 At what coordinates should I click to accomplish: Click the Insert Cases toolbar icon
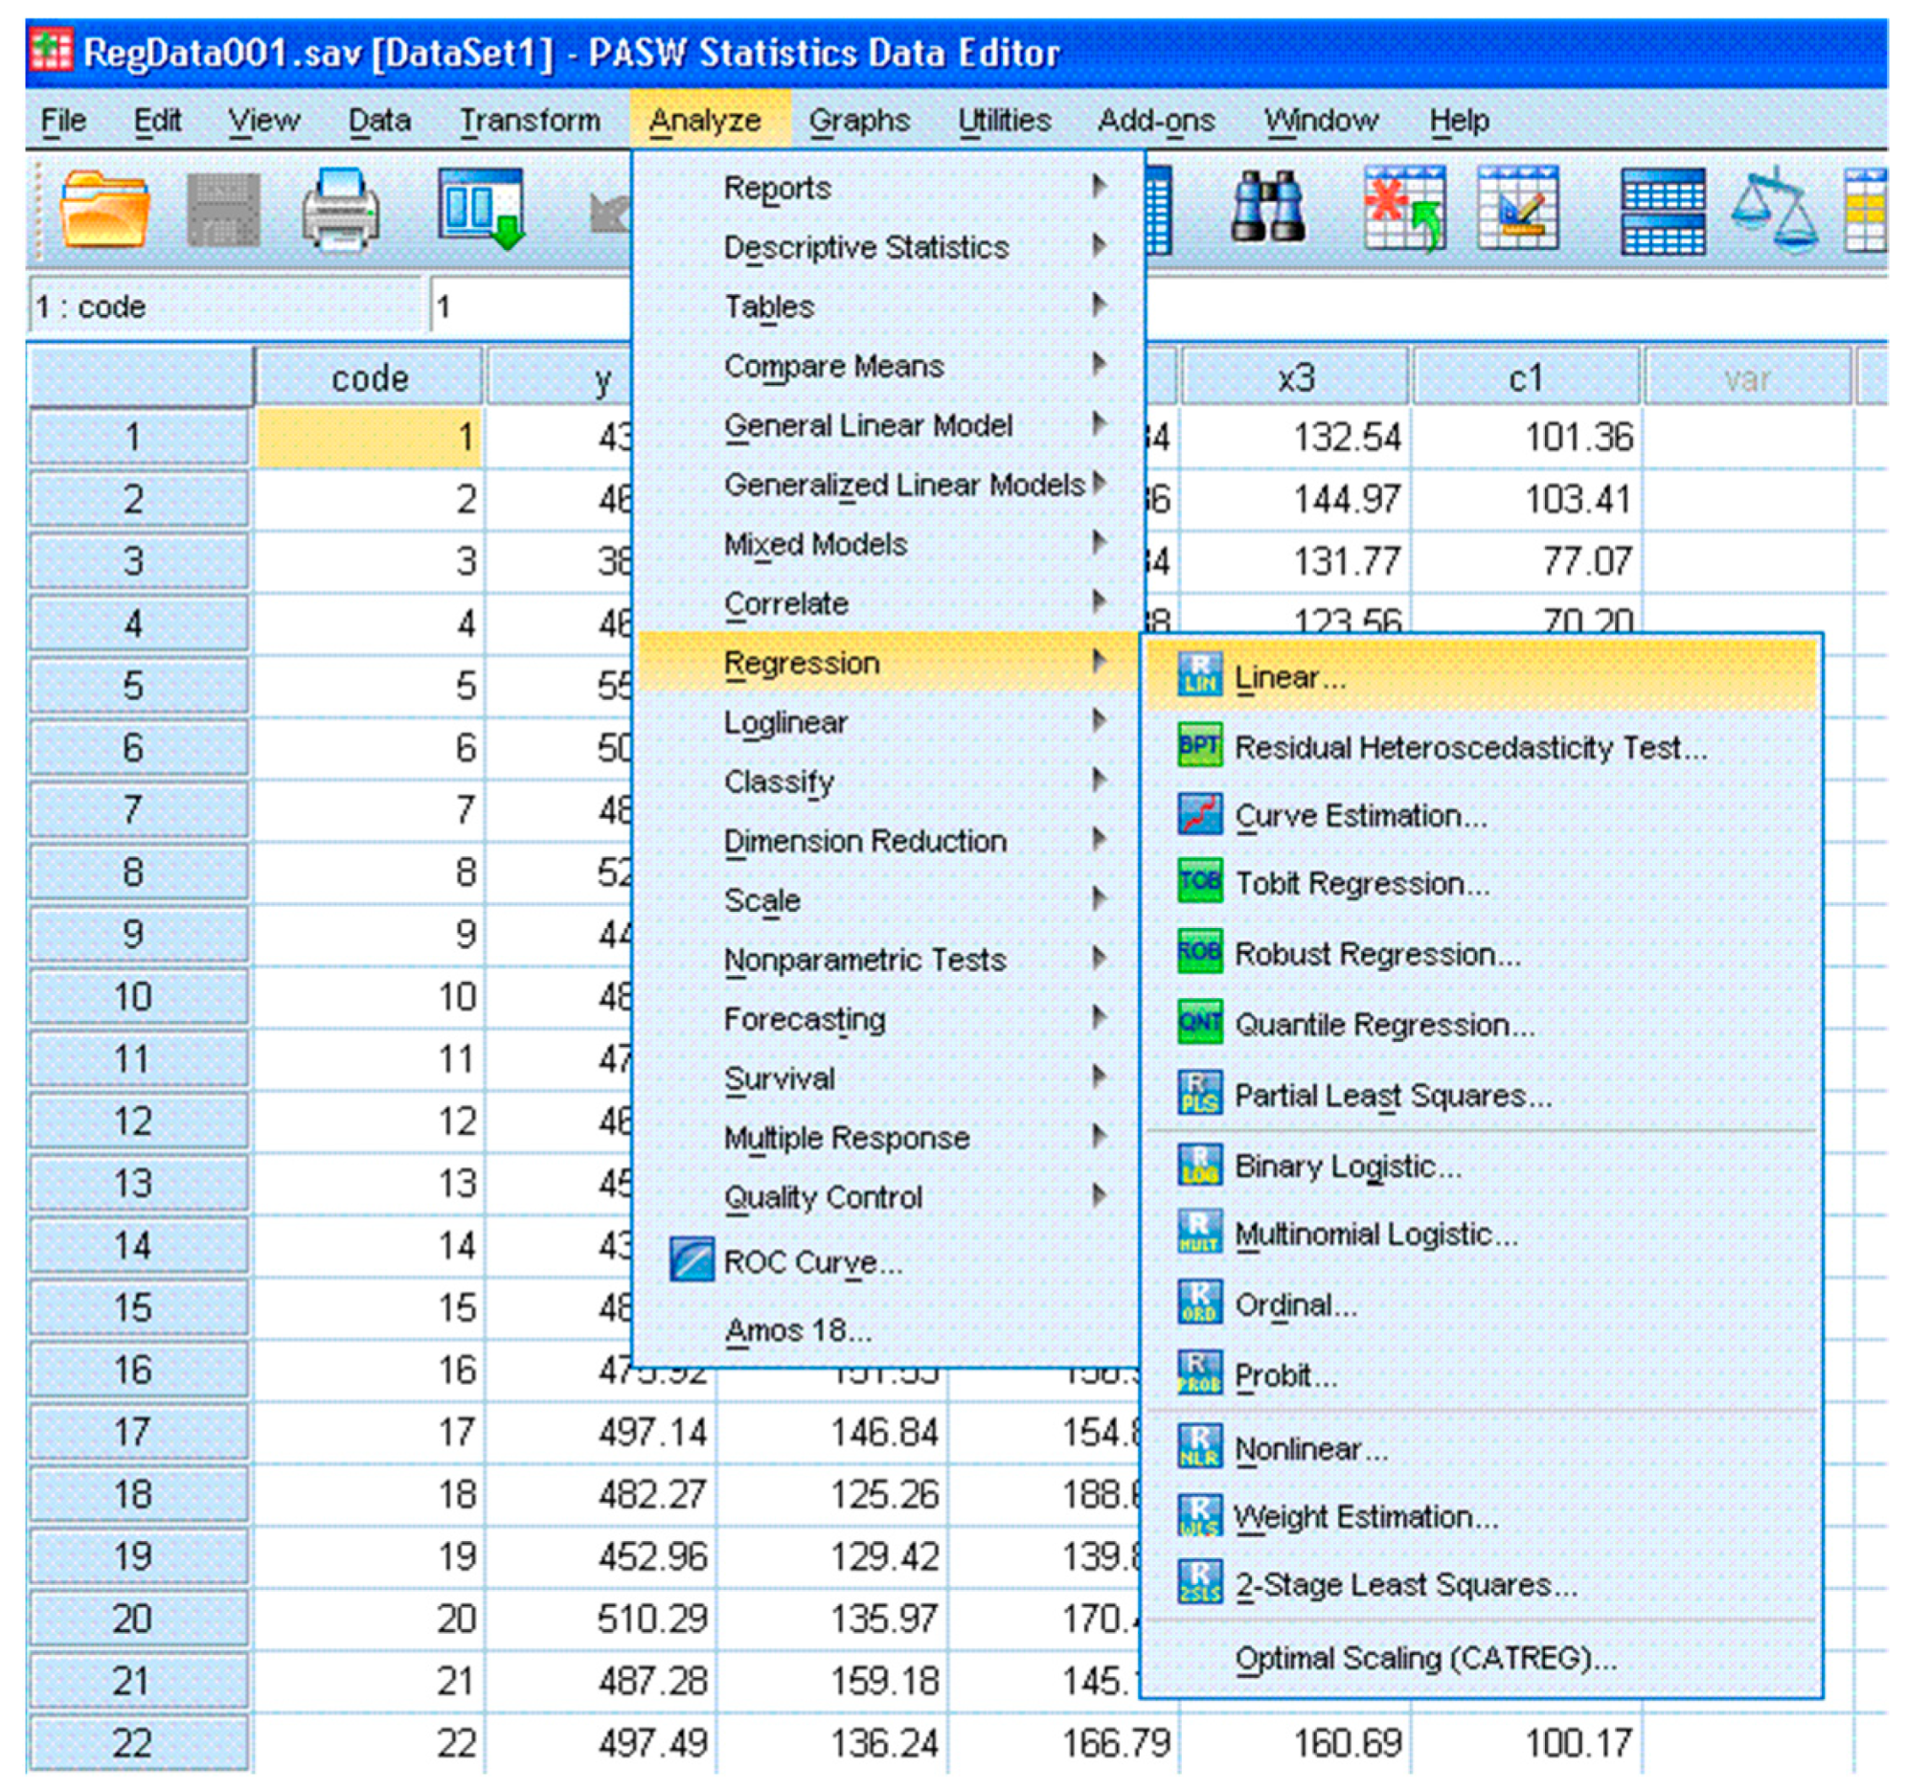(x=1405, y=208)
